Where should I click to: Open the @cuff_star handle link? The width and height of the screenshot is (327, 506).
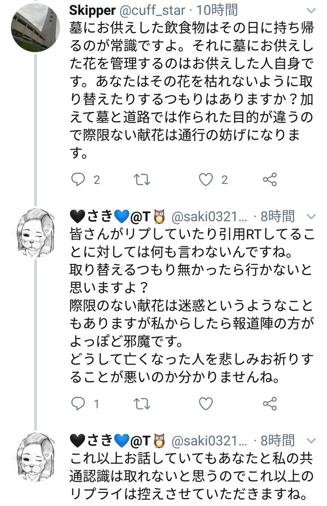[x=152, y=11]
